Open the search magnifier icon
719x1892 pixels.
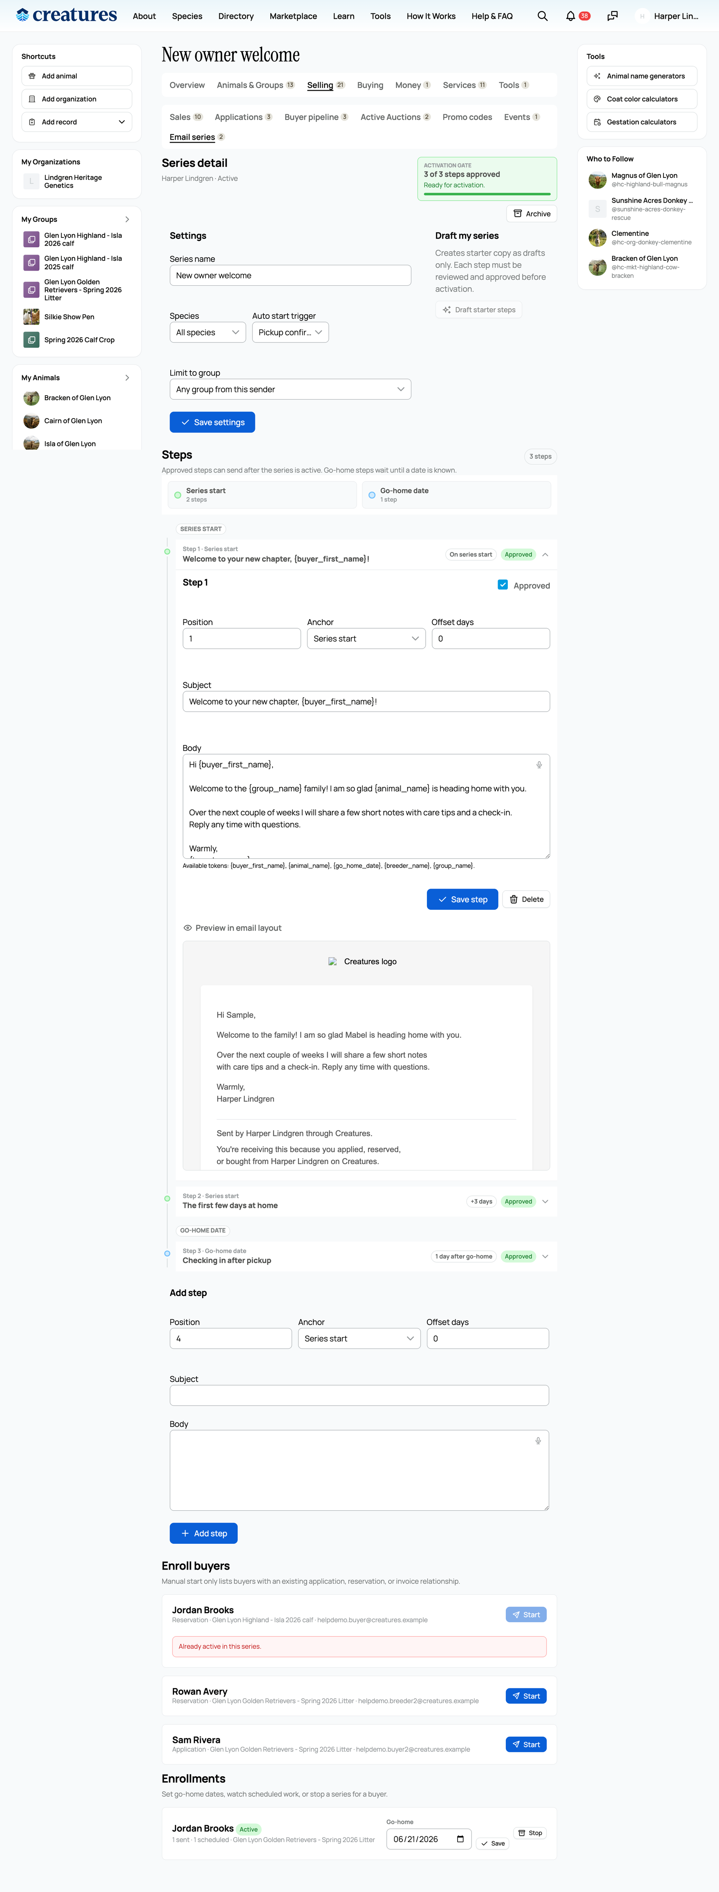point(542,16)
